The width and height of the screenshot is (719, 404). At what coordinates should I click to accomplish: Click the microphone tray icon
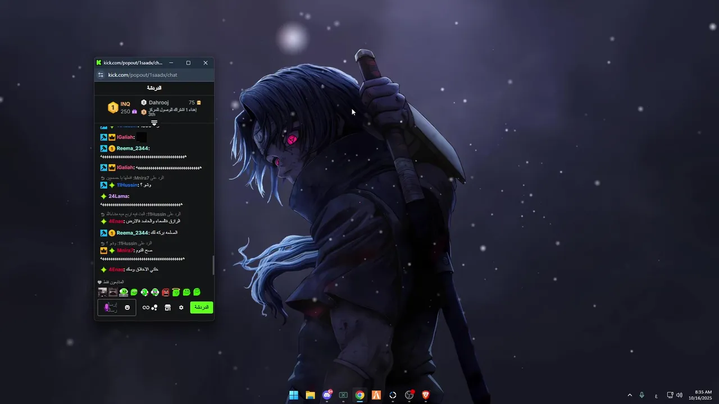point(641,395)
